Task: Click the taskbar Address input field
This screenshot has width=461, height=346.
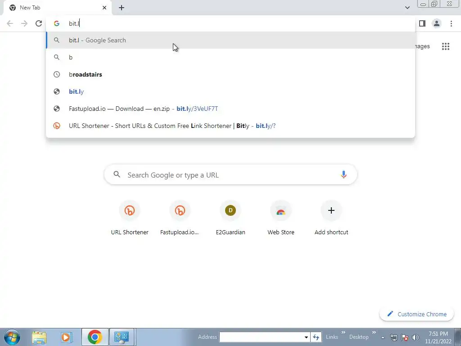Action: (x=262, y=337)
